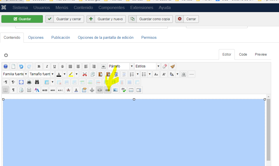Insert a bulleted list
This screenshot has width=279, height=166.
click(x=144, y=74)
